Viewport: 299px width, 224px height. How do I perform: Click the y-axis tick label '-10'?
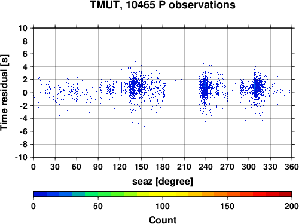(21, 157)
